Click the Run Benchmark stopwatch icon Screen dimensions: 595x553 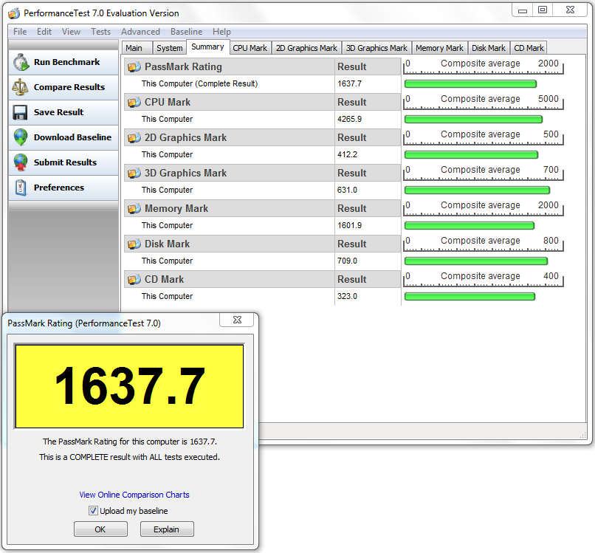click(21, 62)
